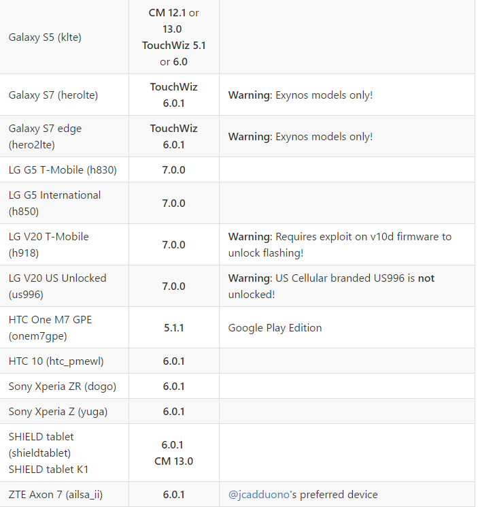Click the CM 12.1 or 13.0 version cell

coord(173,37)
